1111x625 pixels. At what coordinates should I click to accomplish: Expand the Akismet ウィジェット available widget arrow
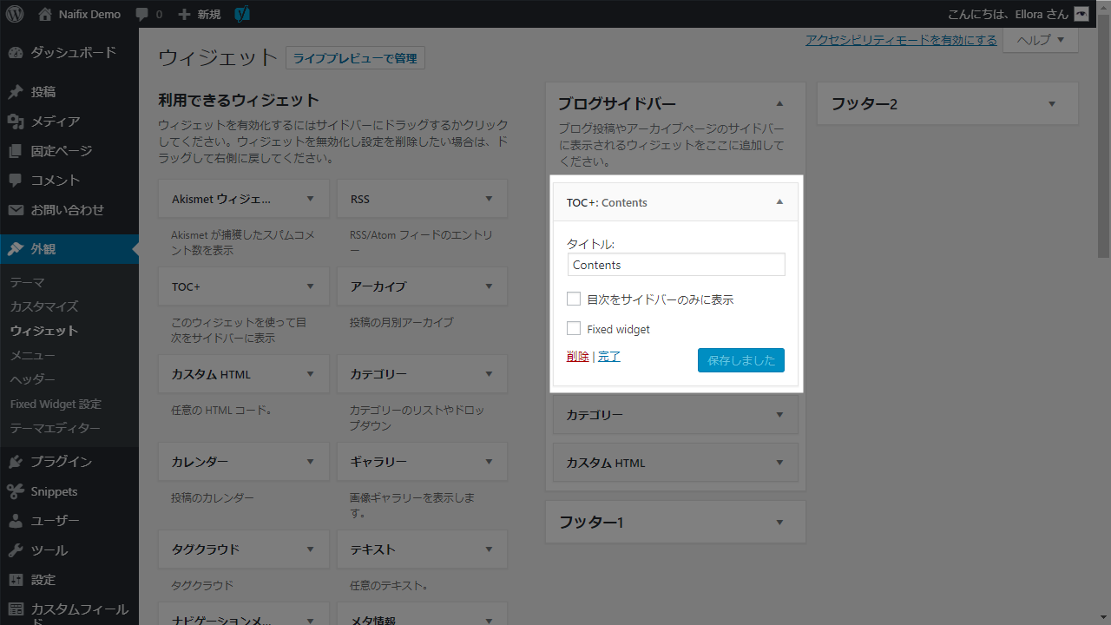click(311, 199)
